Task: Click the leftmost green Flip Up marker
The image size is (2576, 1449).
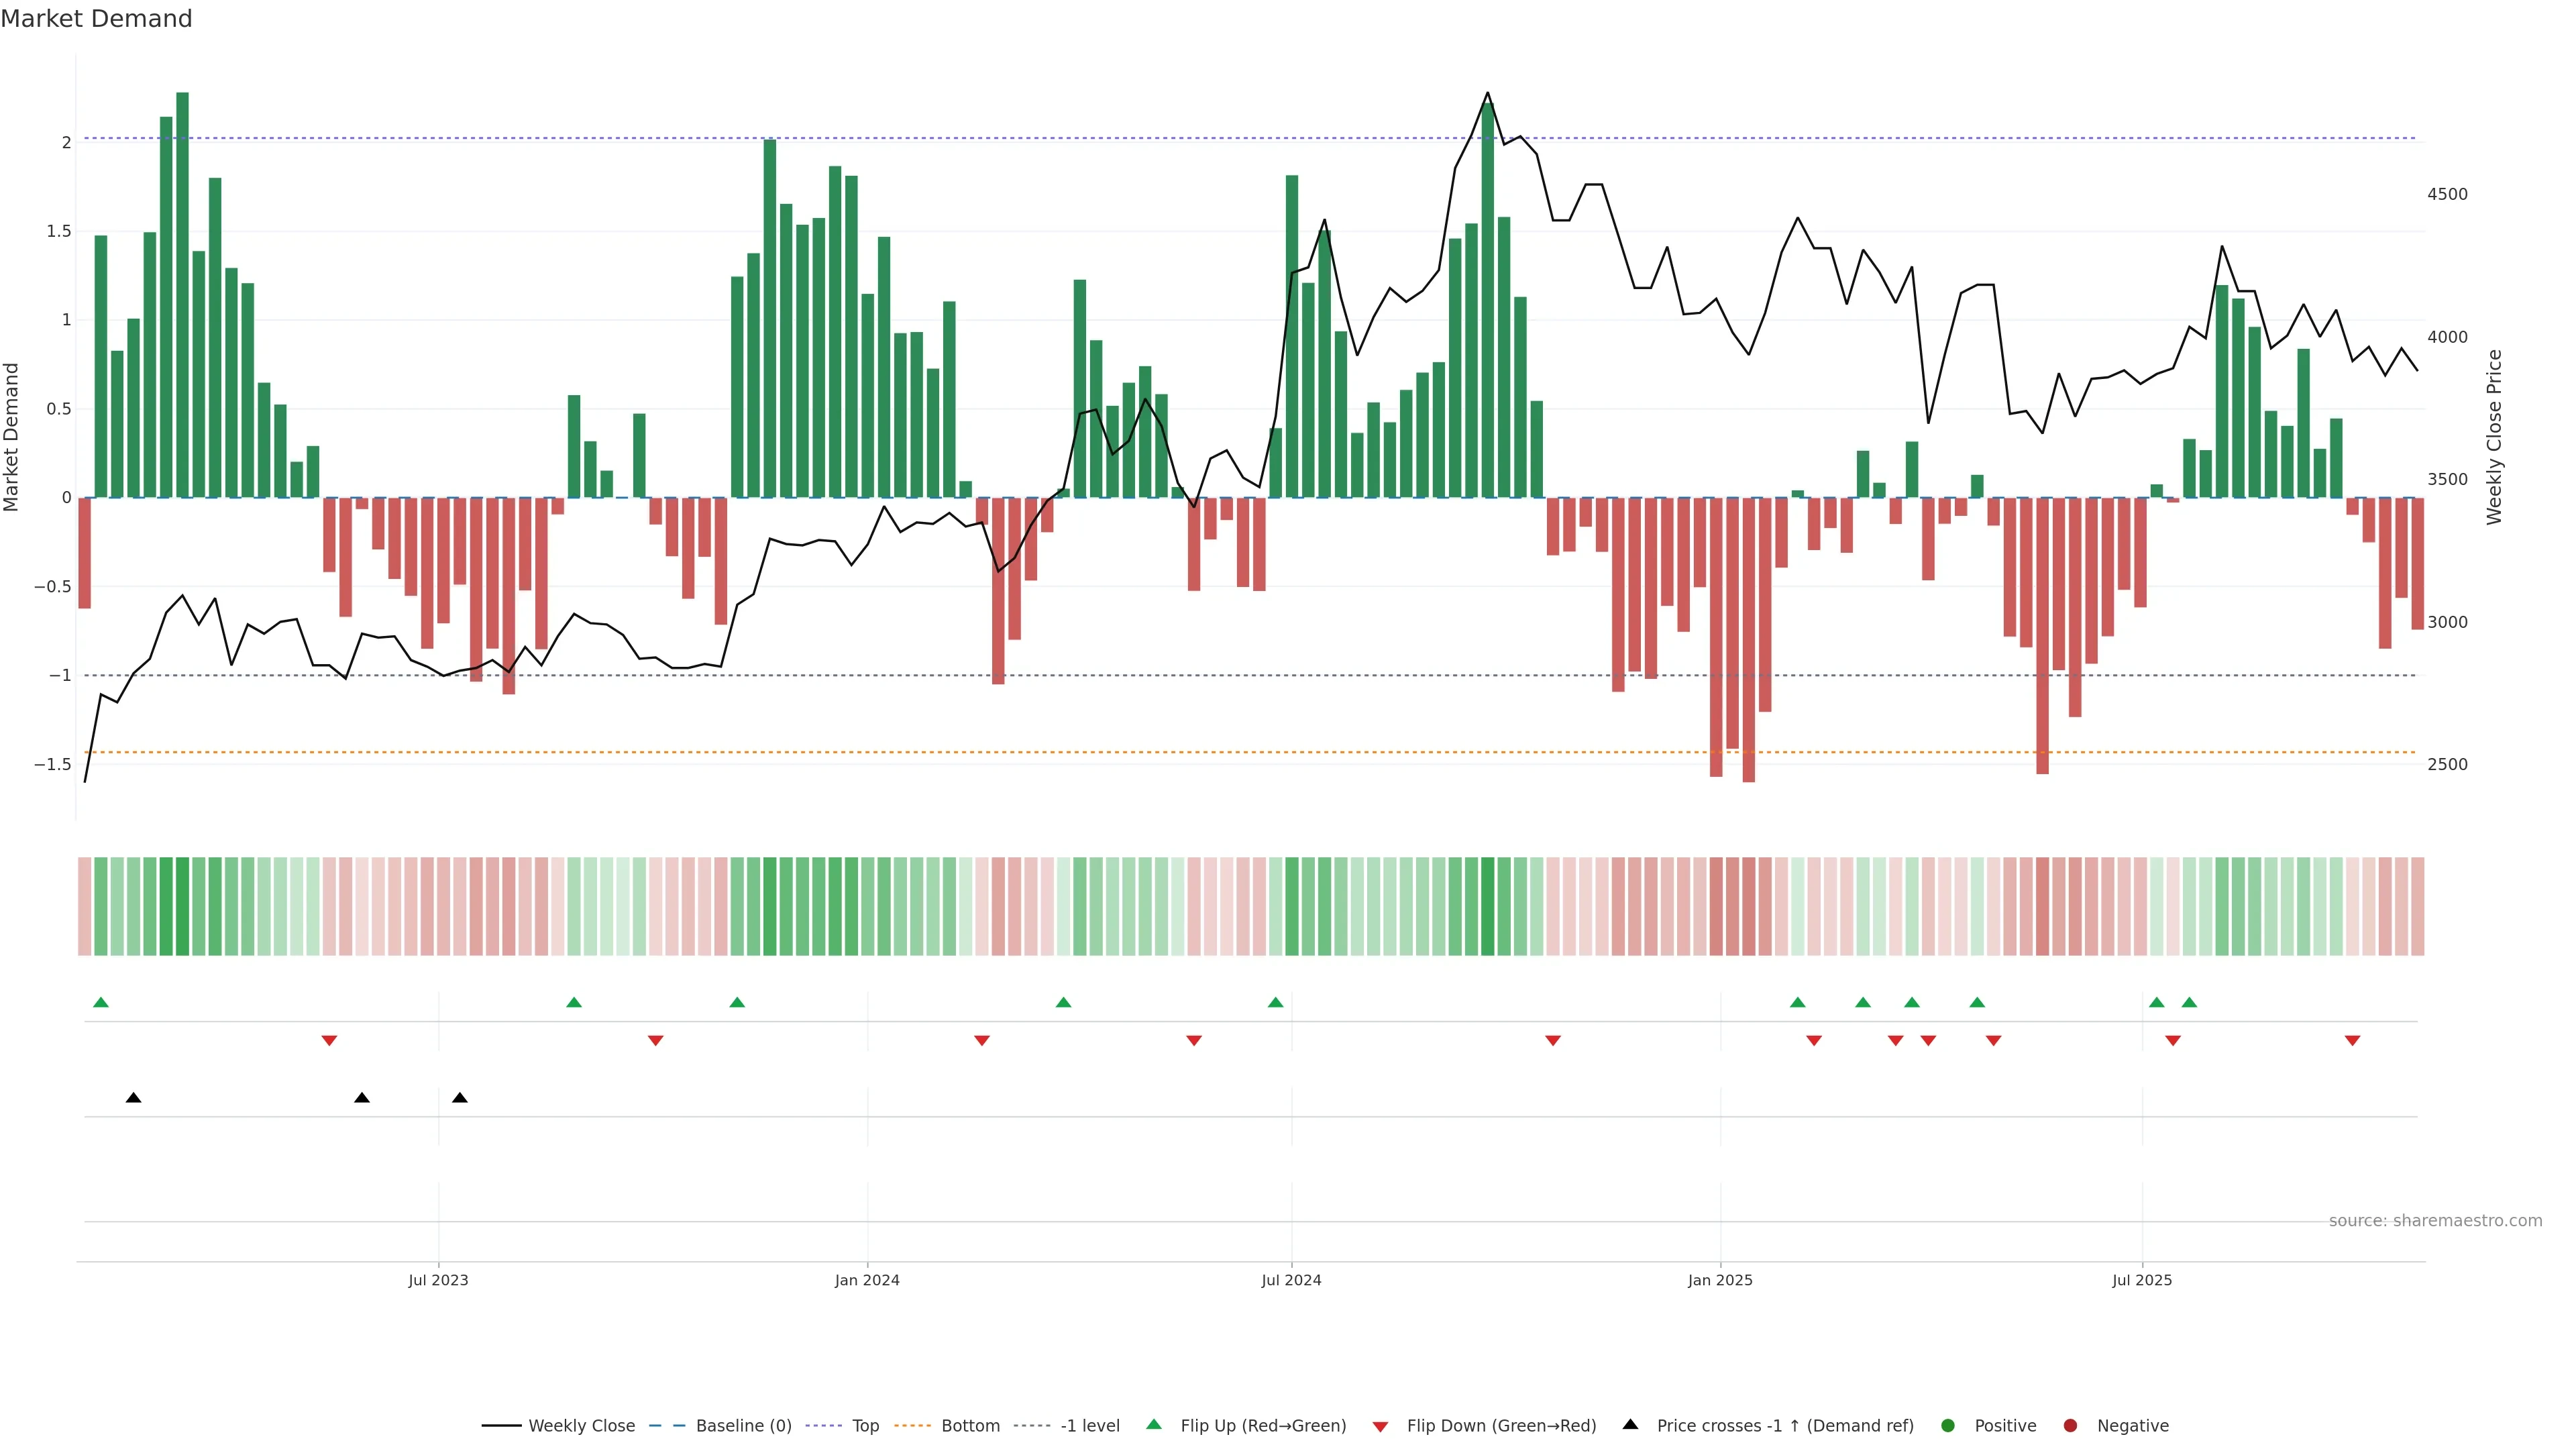Action: (100, 1002)
